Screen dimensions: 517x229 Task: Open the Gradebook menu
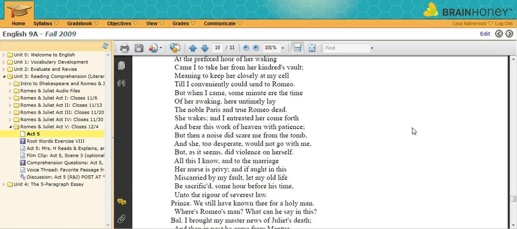(x=83, y=23)
